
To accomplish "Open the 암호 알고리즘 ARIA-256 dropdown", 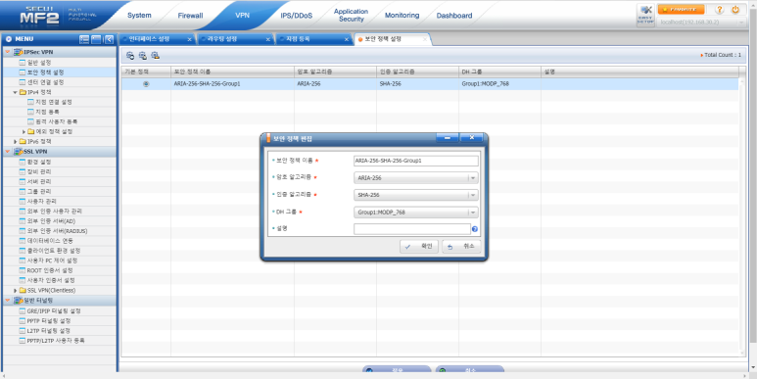I will coord(415,178).
